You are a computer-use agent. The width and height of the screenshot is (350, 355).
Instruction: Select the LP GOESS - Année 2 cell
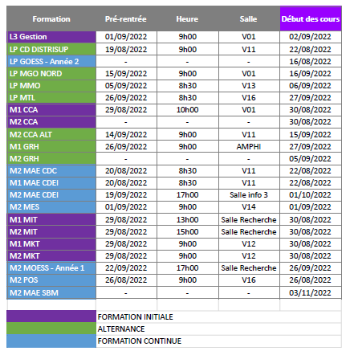click(x=51, y=61)
